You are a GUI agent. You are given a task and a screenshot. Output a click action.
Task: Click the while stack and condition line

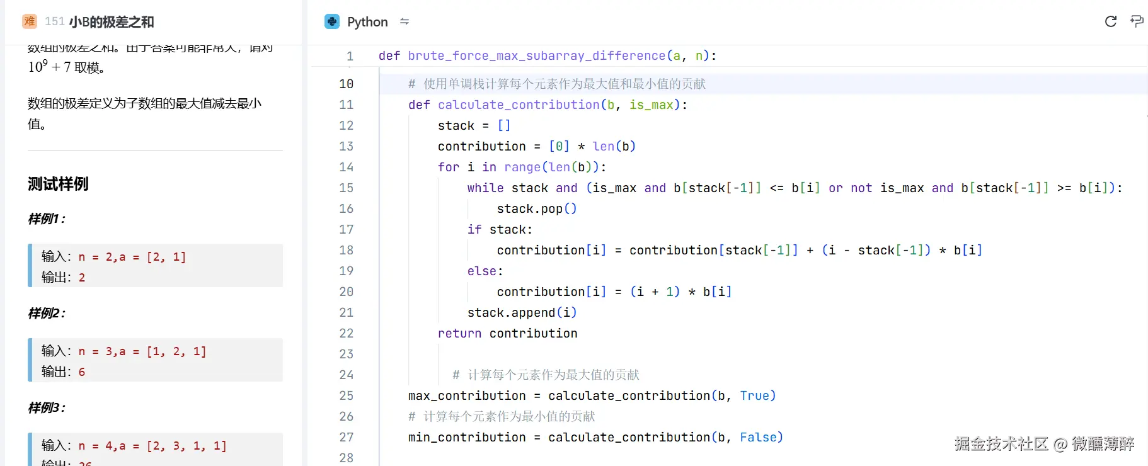coord(795,188)
